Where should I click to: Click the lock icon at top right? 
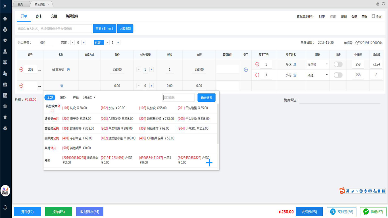[377, 4]
